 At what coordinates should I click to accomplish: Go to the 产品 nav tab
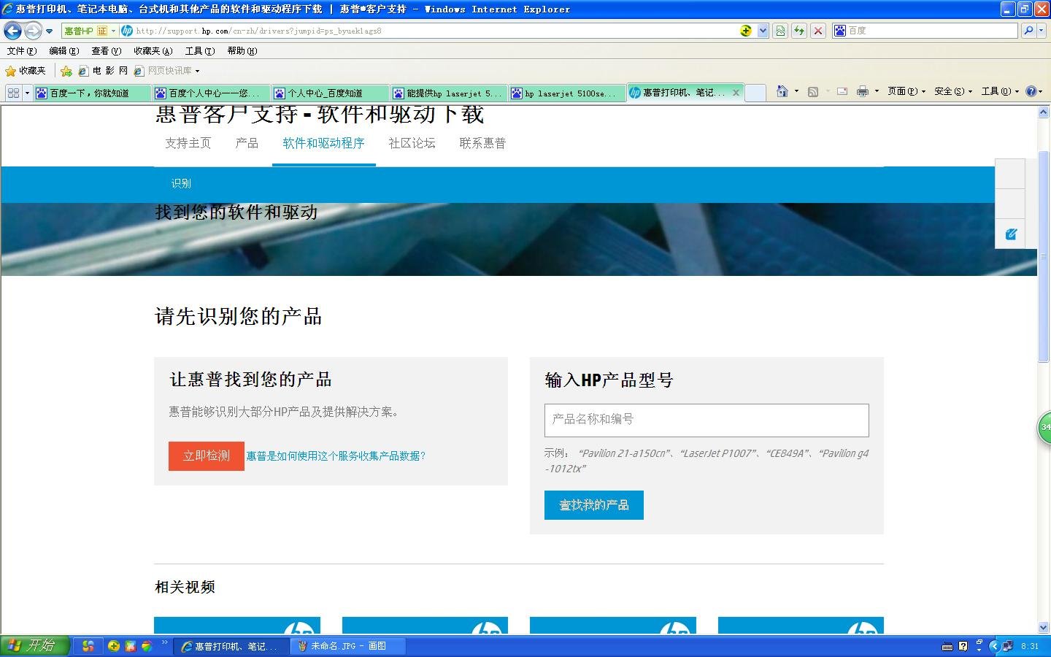point(247,143)
